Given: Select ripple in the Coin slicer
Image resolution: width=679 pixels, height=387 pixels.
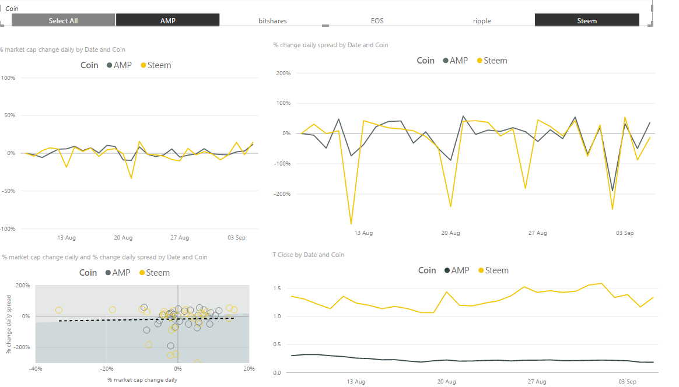Looking at the screenshot, I should click(482, 20).
